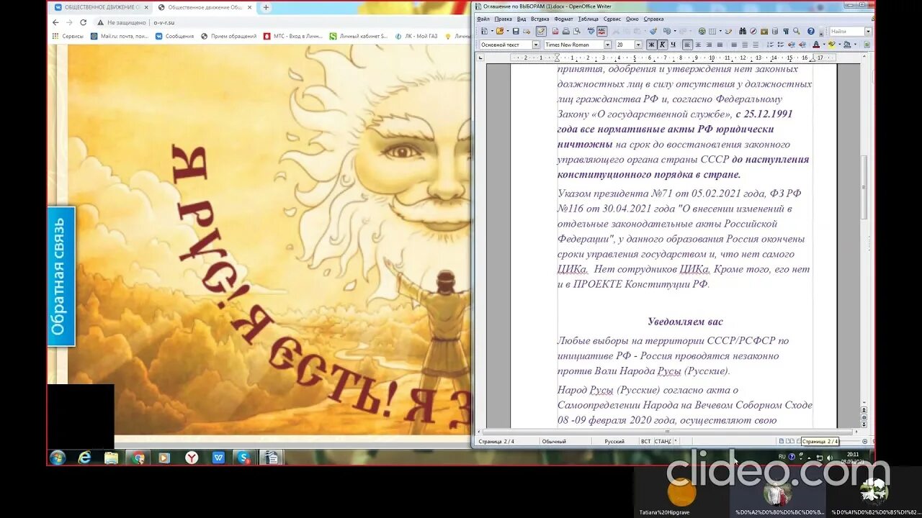Toggle Edit File mode icon
The width and height of the screenshot is (922, 518).
pos(541,31)
